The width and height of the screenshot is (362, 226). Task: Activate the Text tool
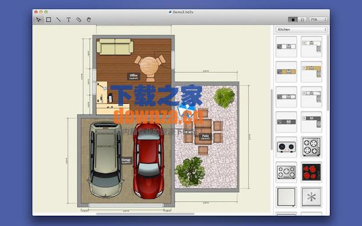coord(69,20)
